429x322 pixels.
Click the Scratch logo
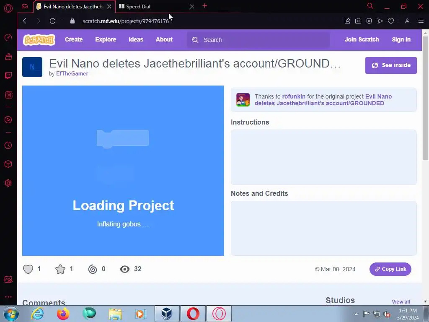39,40
